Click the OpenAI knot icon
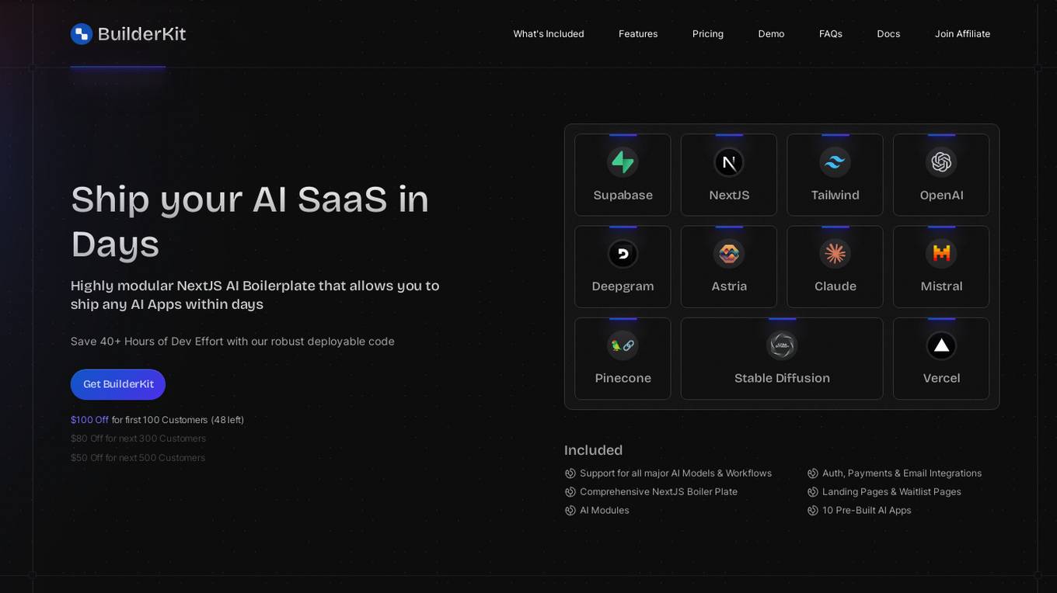The image size is (1057, 593). pyautogui.click(x=941, y=161)
